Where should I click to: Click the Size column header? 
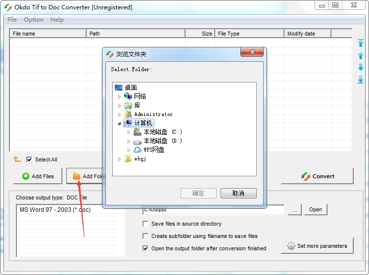pos(200,34)
